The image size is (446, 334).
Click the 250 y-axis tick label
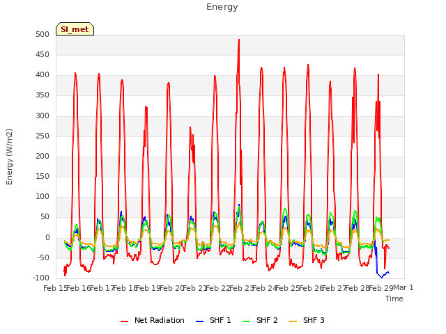click(x=43, y=136)
